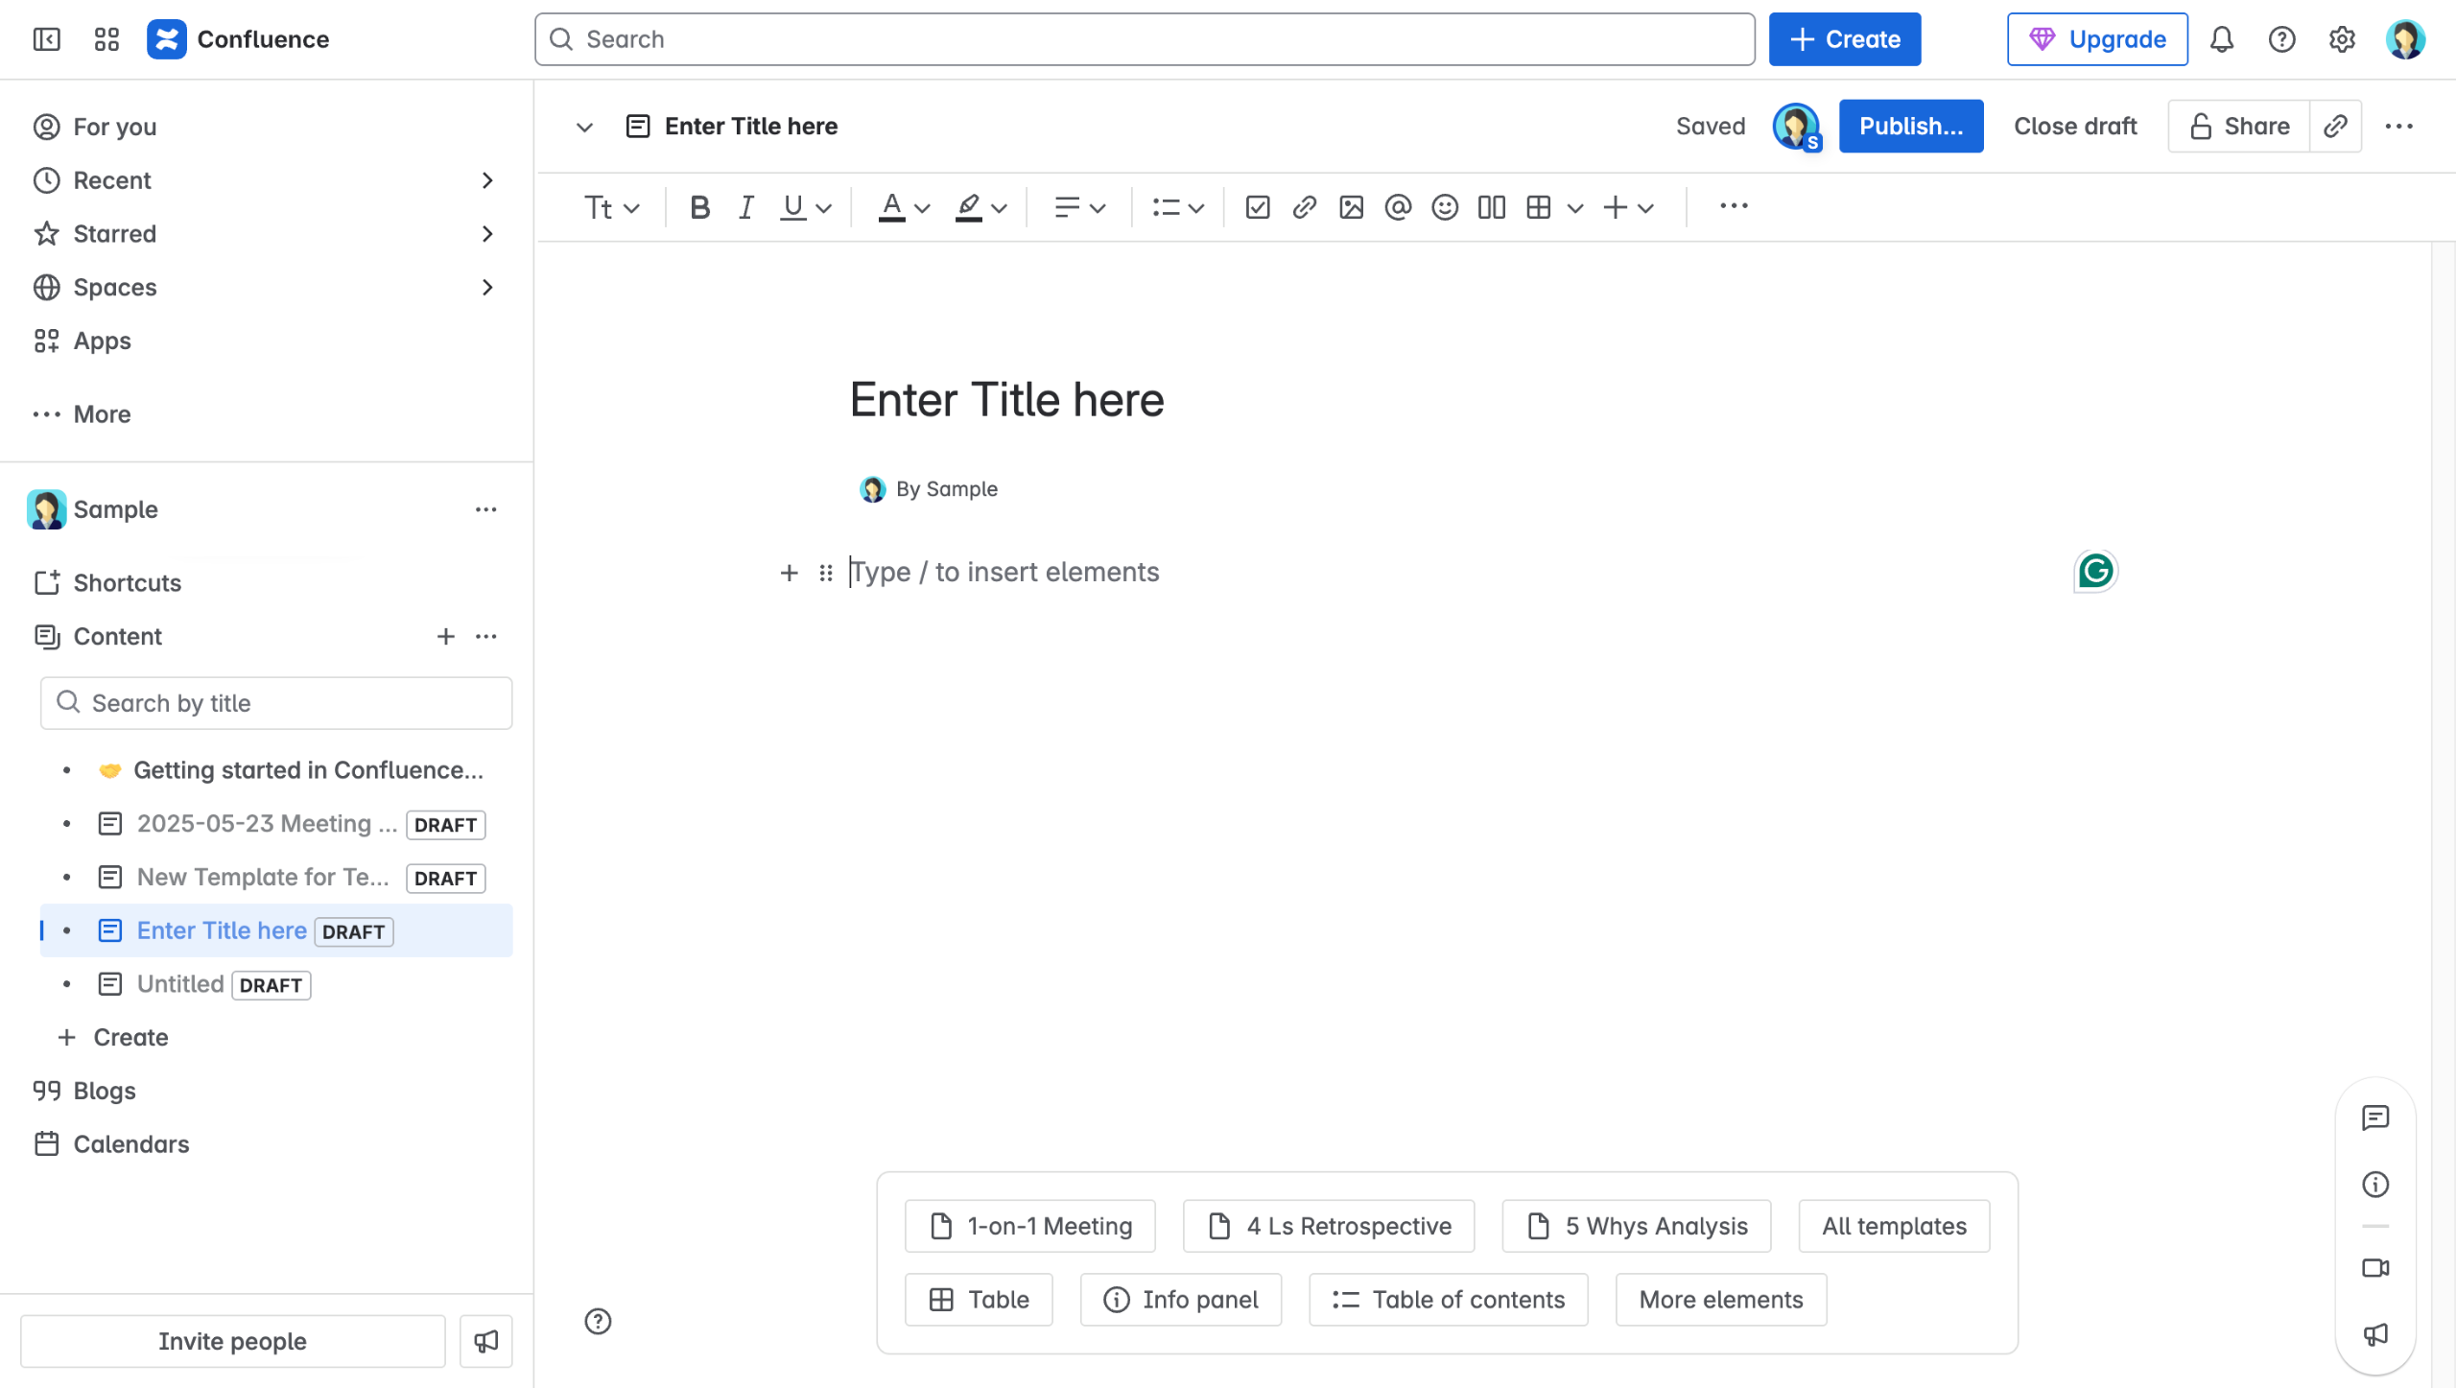Viewport: 2456px width, 1388px height.
Task: Insert a link via the toolbar link icon
Action: pos(1304,207)
